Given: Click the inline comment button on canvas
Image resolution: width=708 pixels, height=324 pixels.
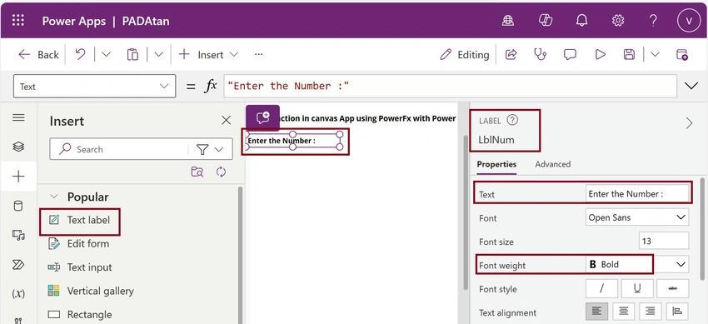Looking at the screenshot, I should (x=262, y=117).
